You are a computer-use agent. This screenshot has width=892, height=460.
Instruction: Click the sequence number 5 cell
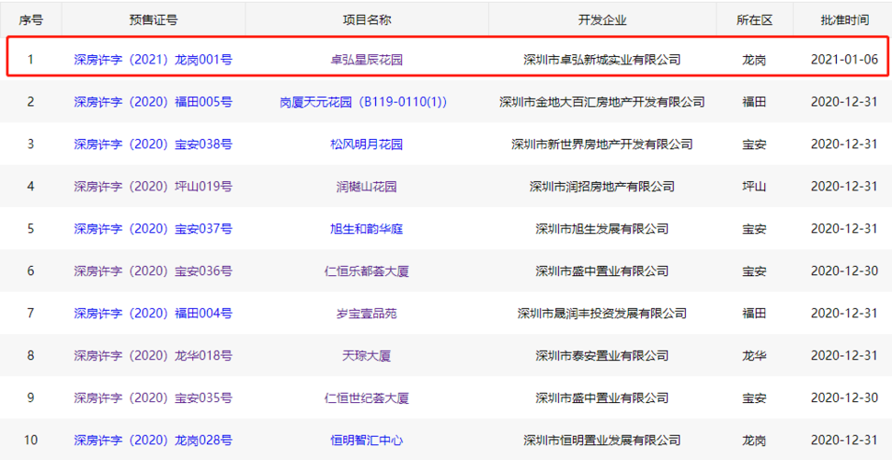click(x=30, y=229)
